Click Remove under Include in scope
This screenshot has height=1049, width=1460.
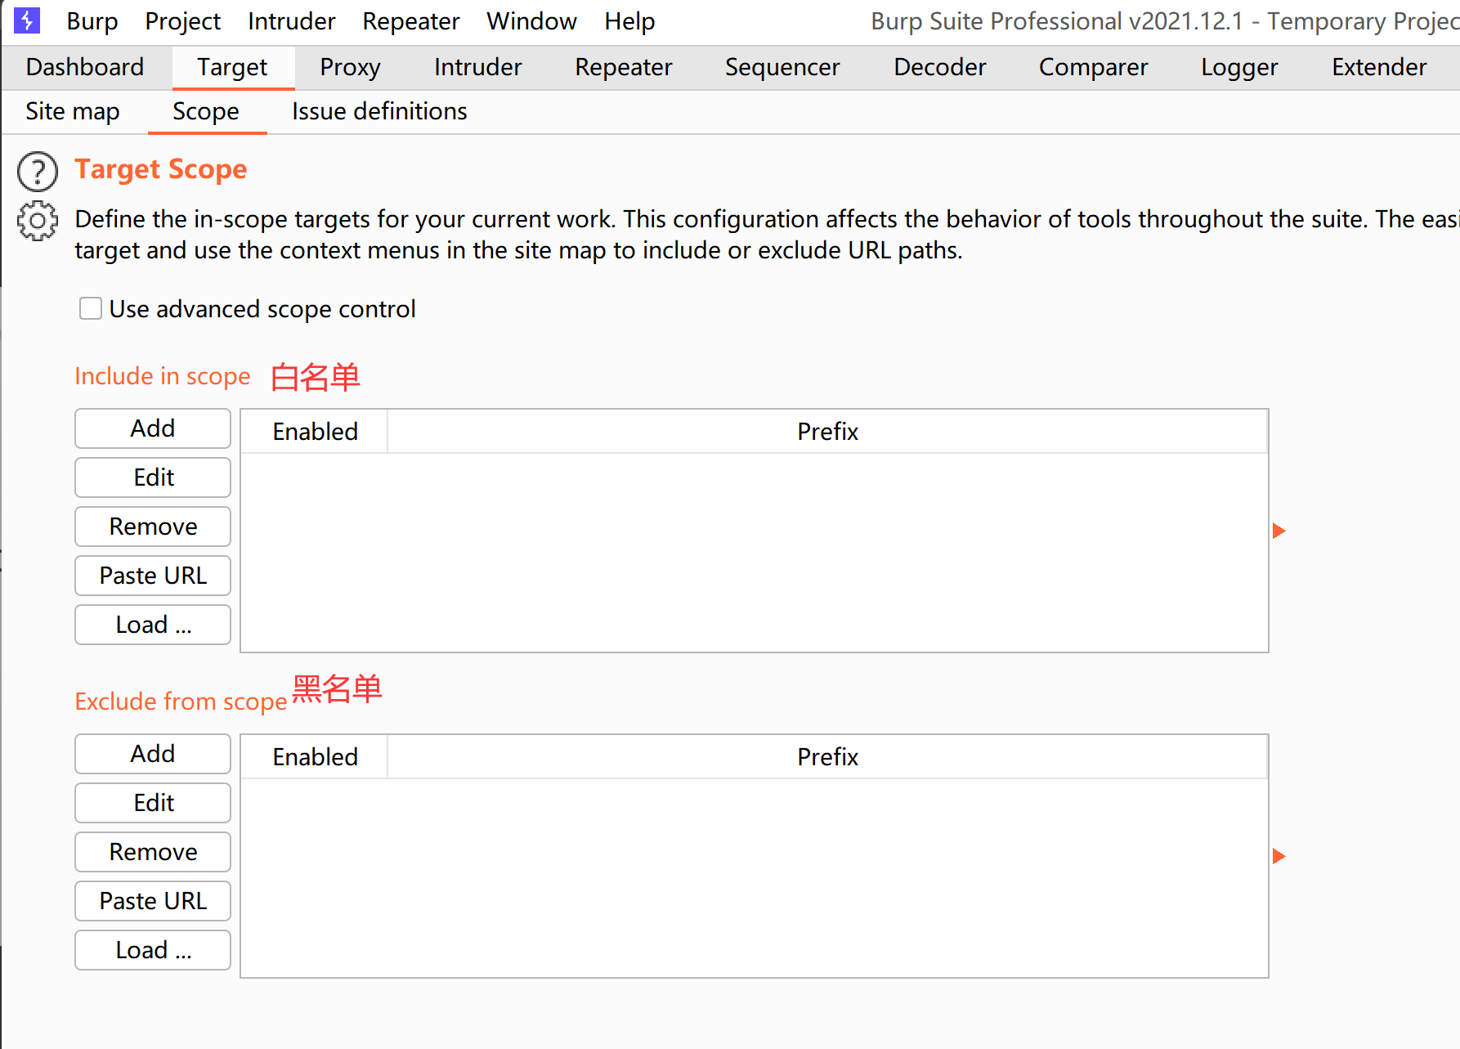tap(153, 527)
